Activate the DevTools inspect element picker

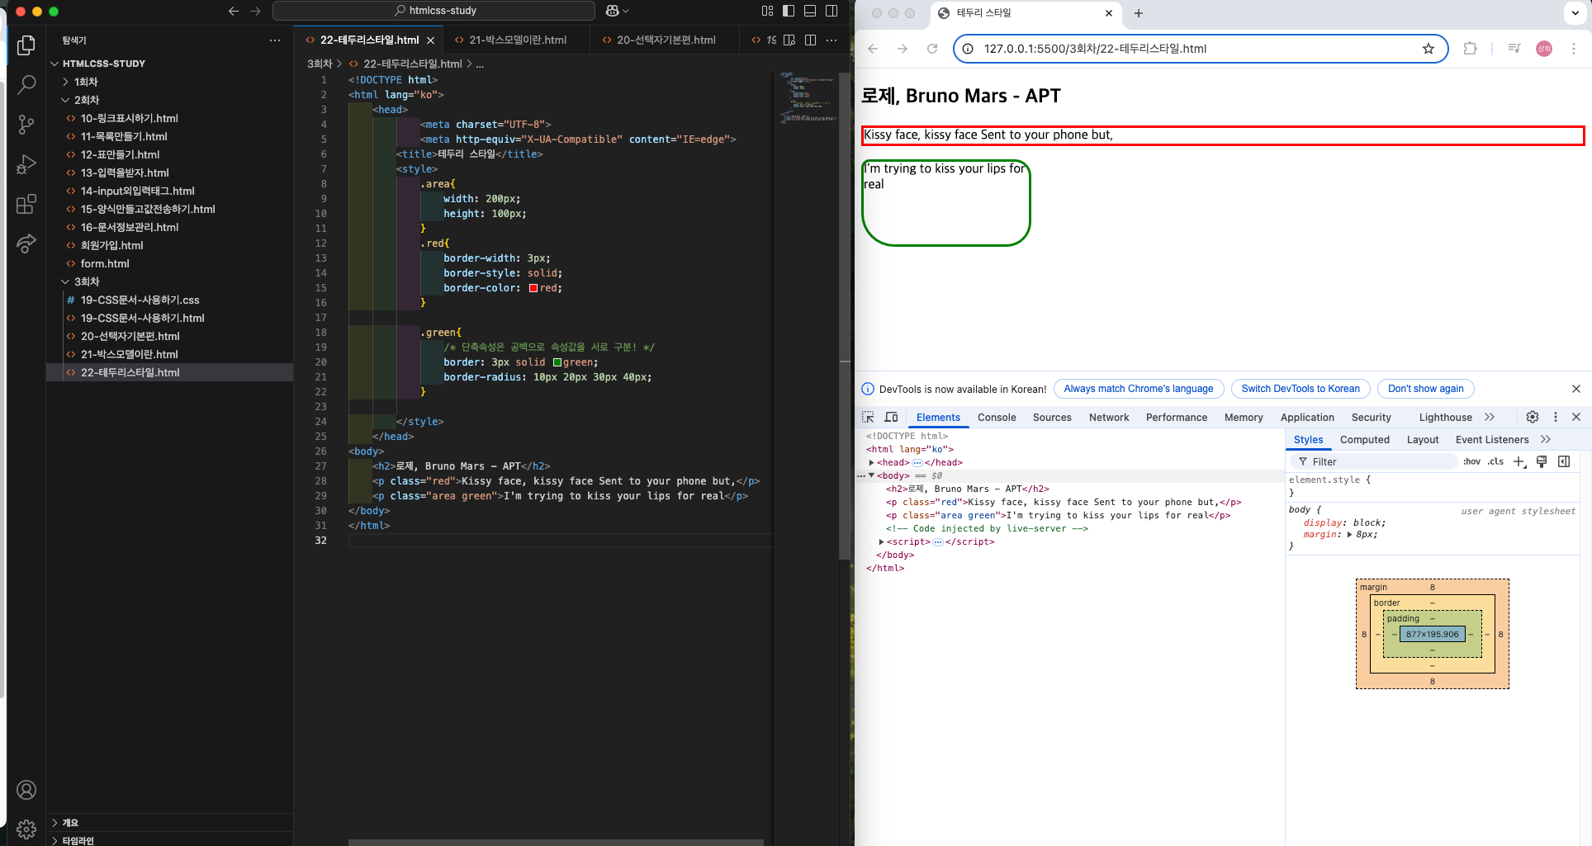tap(868, 417)
